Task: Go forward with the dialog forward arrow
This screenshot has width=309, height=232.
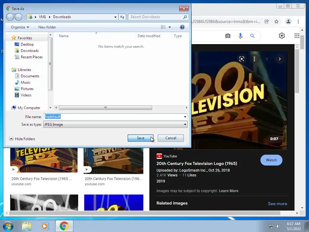Action: [18, 17]
